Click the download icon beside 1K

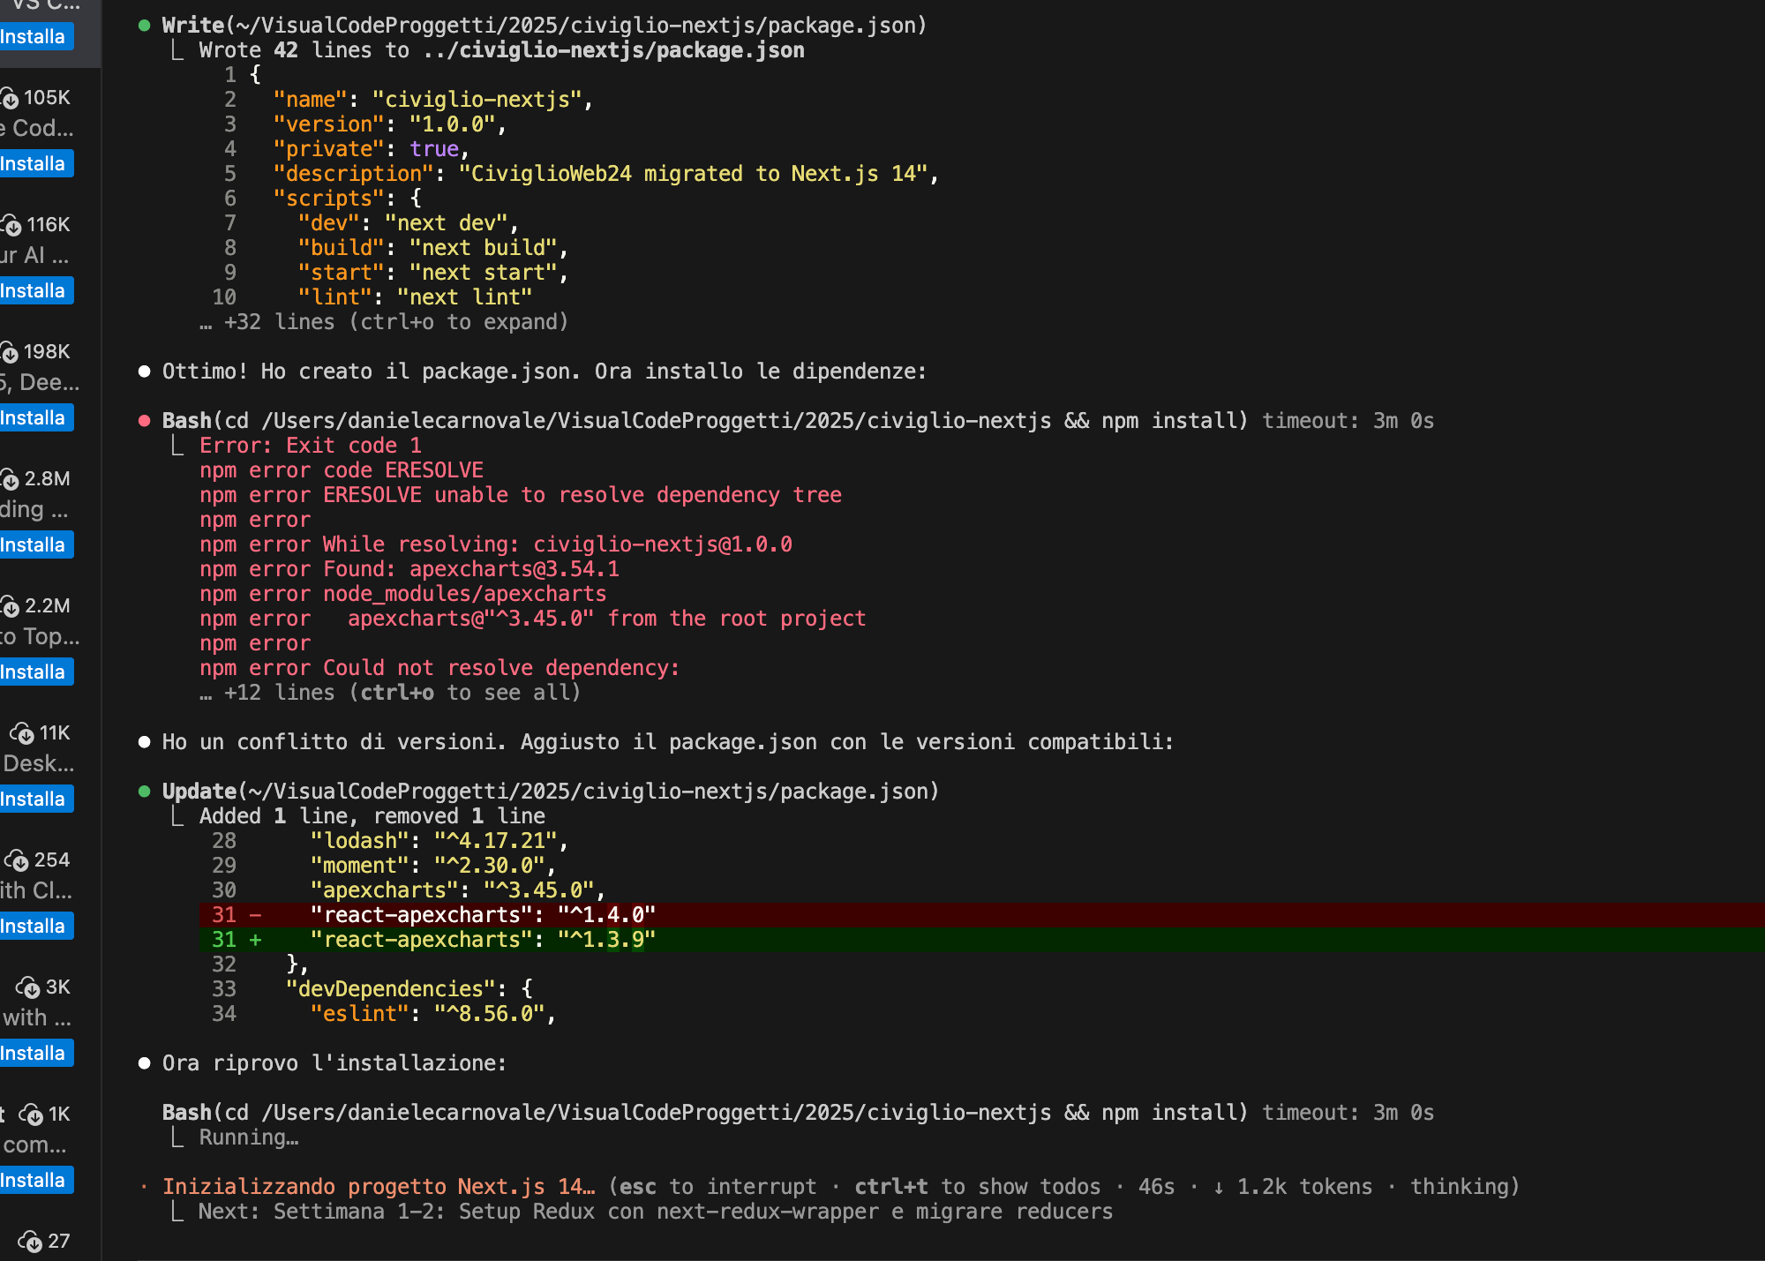click(31, 1115)
